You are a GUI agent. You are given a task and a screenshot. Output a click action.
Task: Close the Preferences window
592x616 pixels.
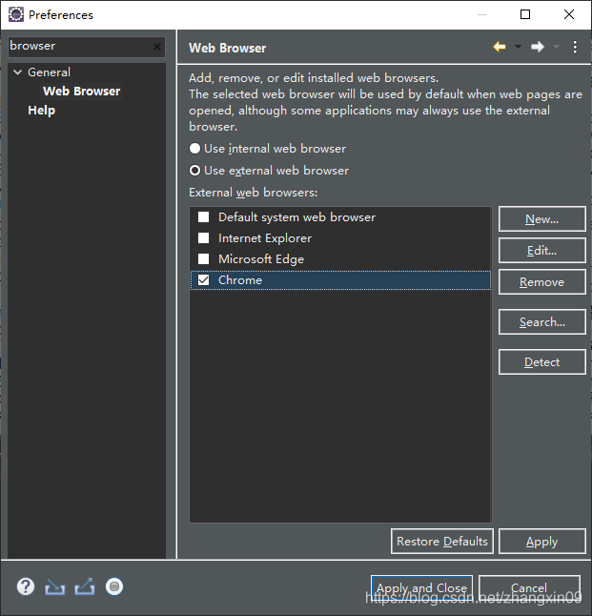coord(569,14)
